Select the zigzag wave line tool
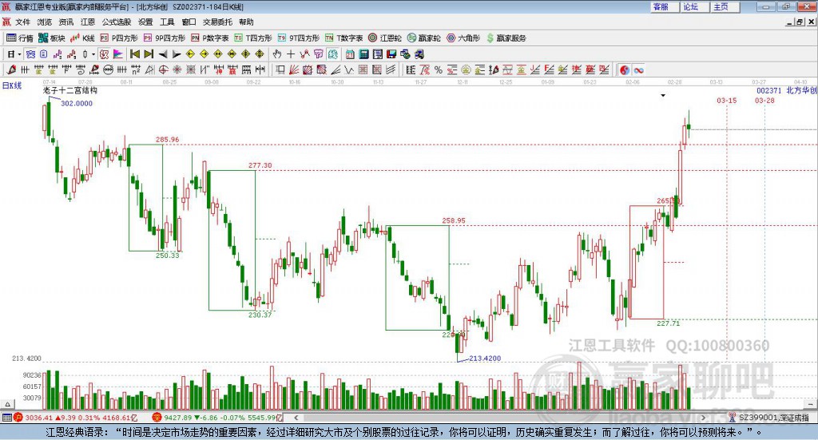This screenshot has height=440, width=818. tap(348, 69)
